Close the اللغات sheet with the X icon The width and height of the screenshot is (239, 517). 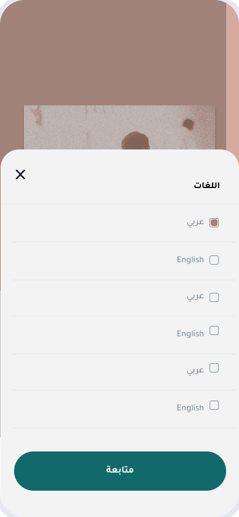pos(20,175)
